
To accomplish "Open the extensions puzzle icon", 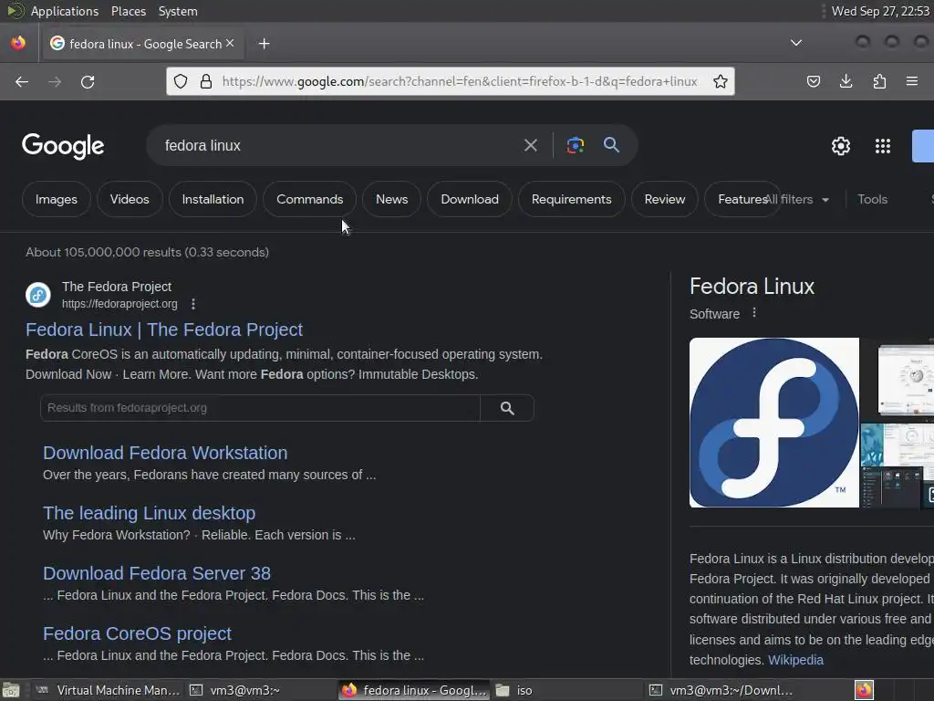I will click(x=879, y=81).
